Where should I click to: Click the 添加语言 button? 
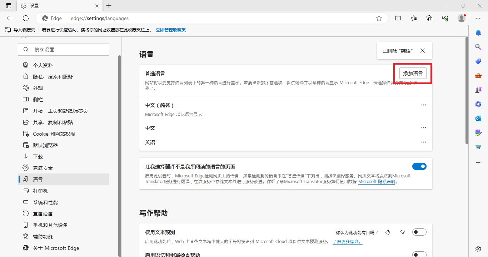pos(413,74)
